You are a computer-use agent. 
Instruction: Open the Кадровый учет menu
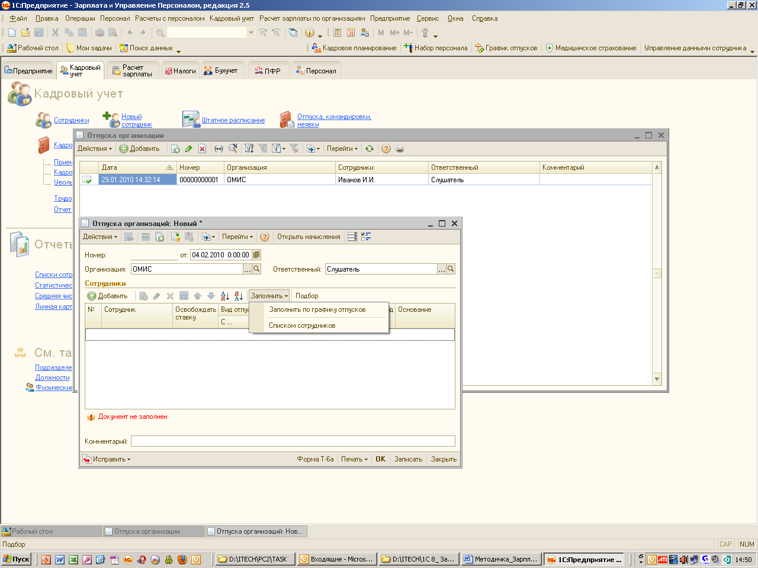232,18
